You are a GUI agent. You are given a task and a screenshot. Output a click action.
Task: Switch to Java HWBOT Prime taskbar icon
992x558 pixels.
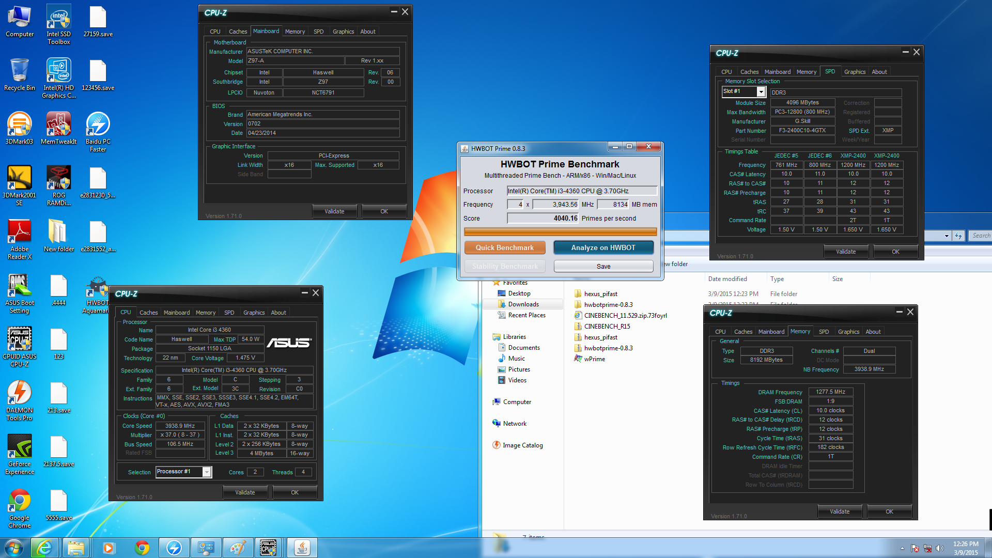302,548
